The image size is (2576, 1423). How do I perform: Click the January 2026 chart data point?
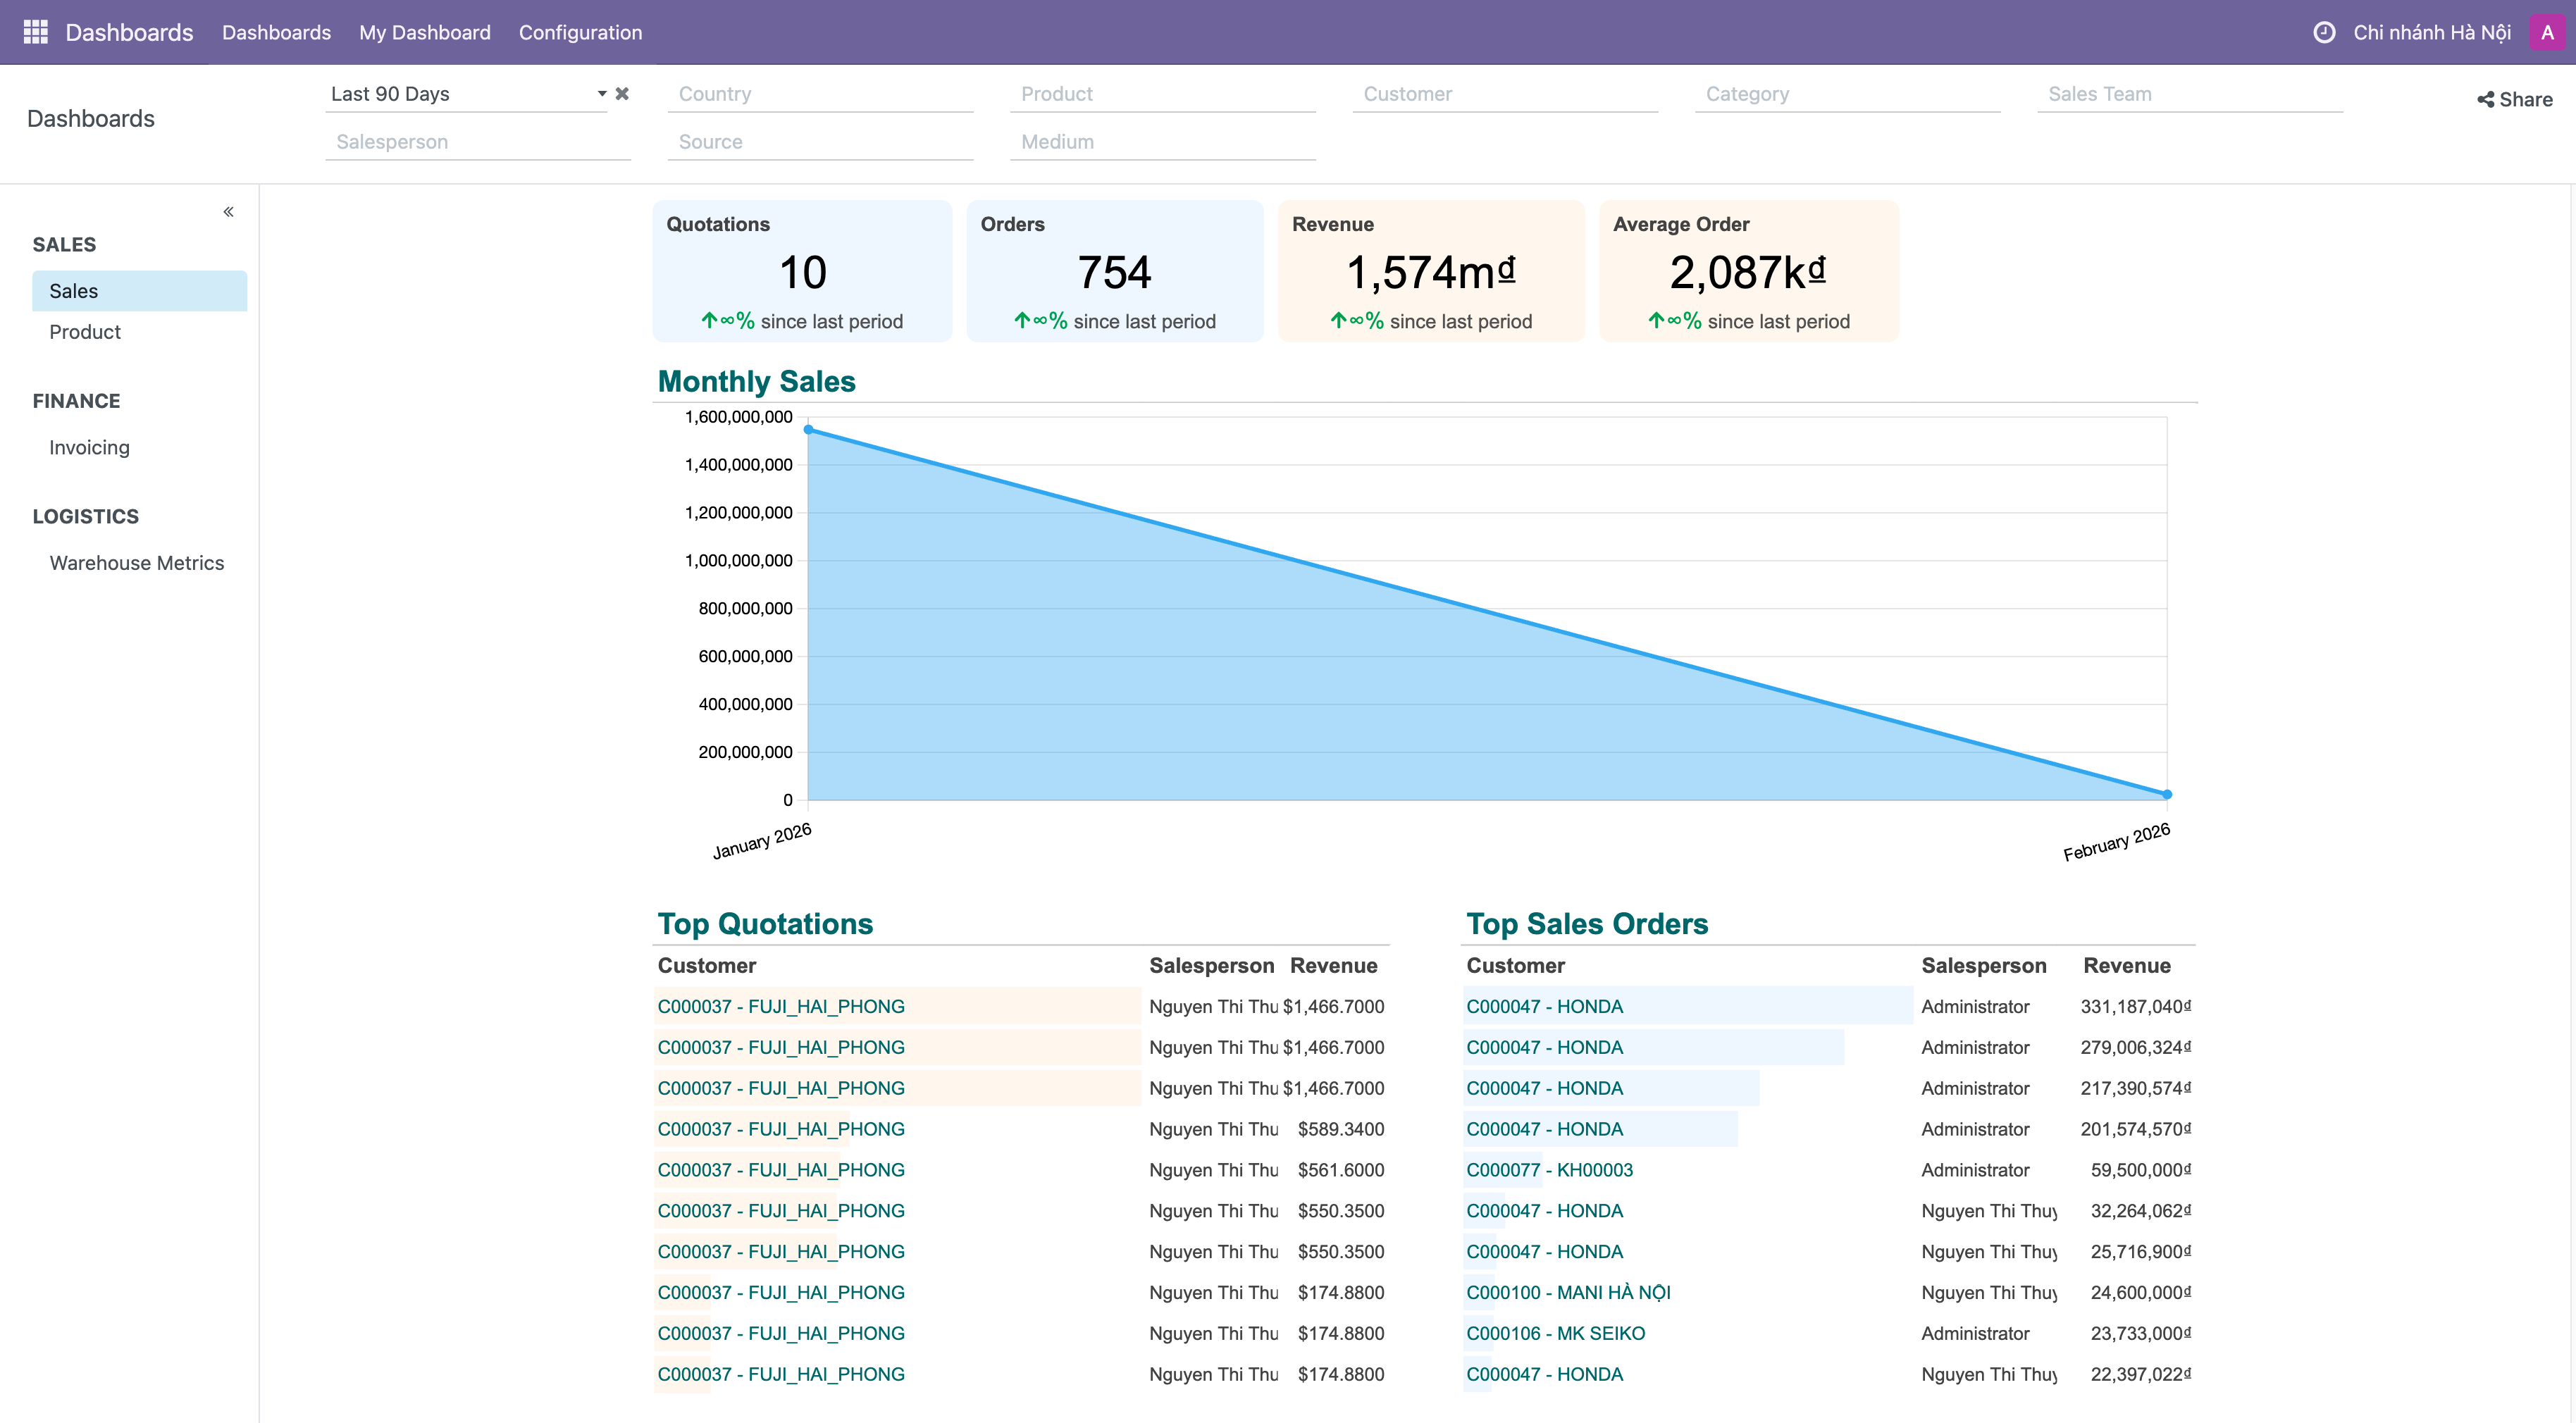(809, 430)
